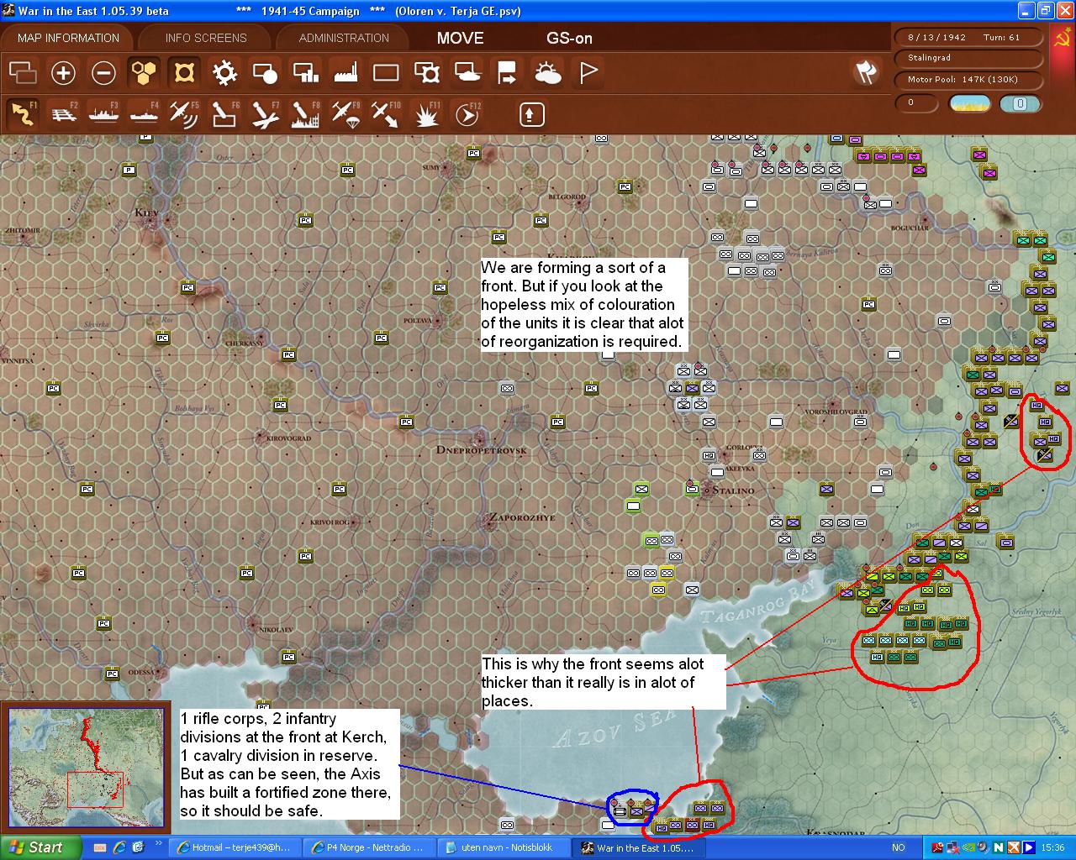Open the MAP INFORMATION tab
Image resolution: width=1076 pixels, height=860 pixels.
68,38
